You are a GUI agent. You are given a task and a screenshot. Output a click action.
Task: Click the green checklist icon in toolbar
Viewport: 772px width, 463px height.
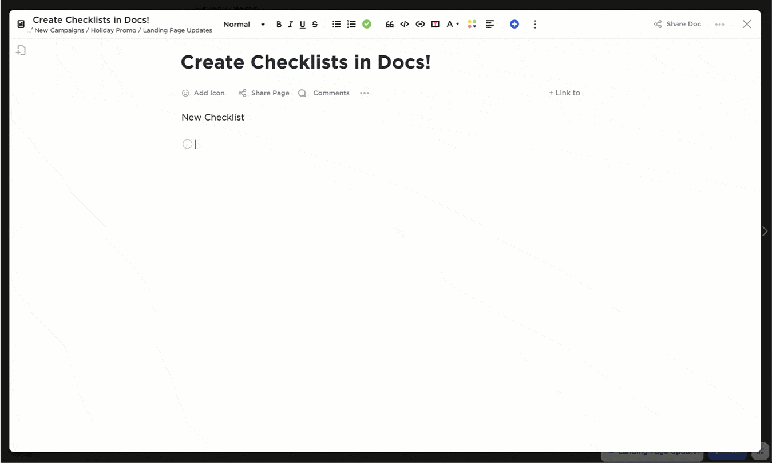[367, 24]
